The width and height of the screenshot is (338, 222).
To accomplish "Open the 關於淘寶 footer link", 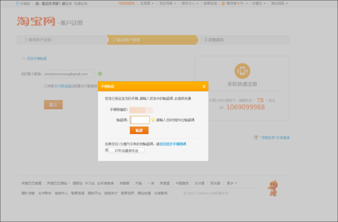I will click(28, 193).
